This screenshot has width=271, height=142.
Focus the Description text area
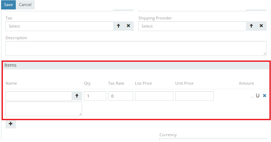coord(136,48)
